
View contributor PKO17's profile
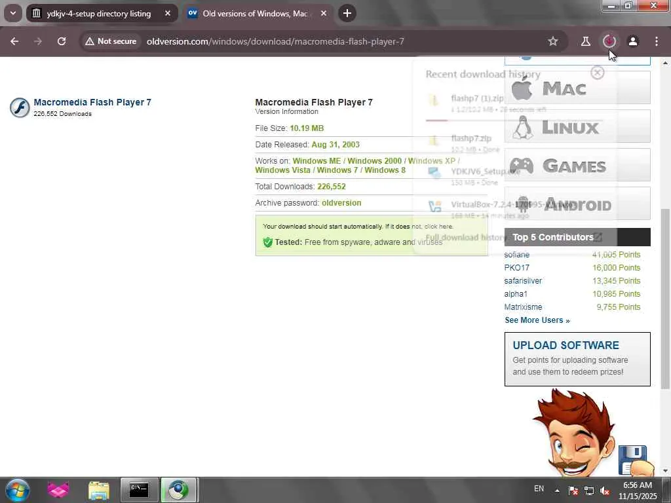click(516, 268)
